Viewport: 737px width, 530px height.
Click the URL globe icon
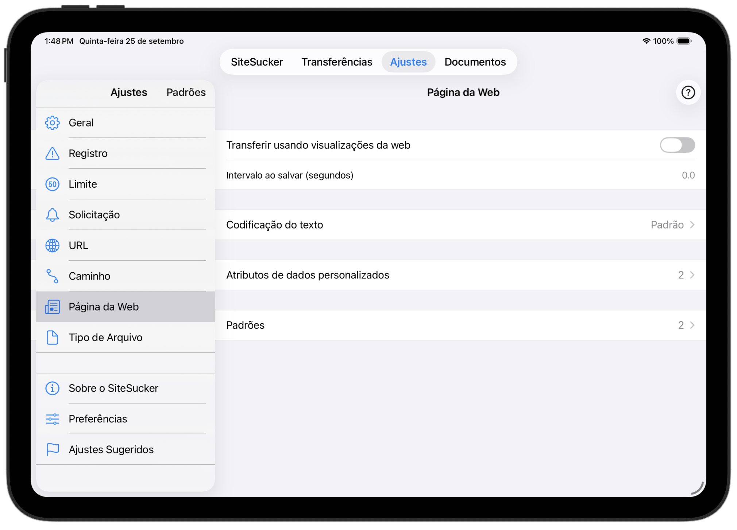(x=52, y=245)
